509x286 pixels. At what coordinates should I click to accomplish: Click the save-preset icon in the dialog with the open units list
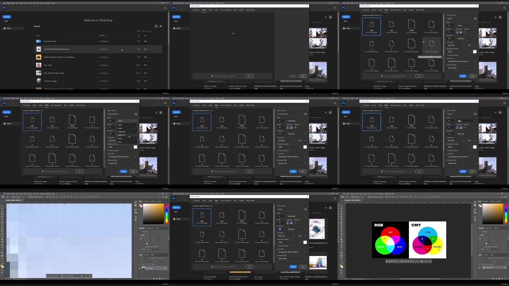[x=136, y=114]
